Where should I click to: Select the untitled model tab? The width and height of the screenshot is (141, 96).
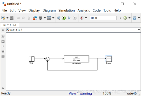pyautogui.click(x=10, y=25)
